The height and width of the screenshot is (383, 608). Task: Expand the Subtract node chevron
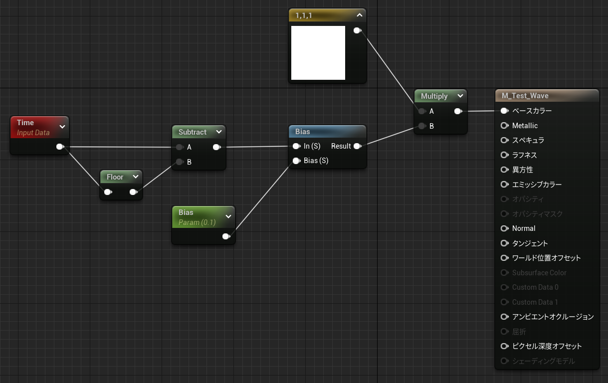[x=218, y=132]
